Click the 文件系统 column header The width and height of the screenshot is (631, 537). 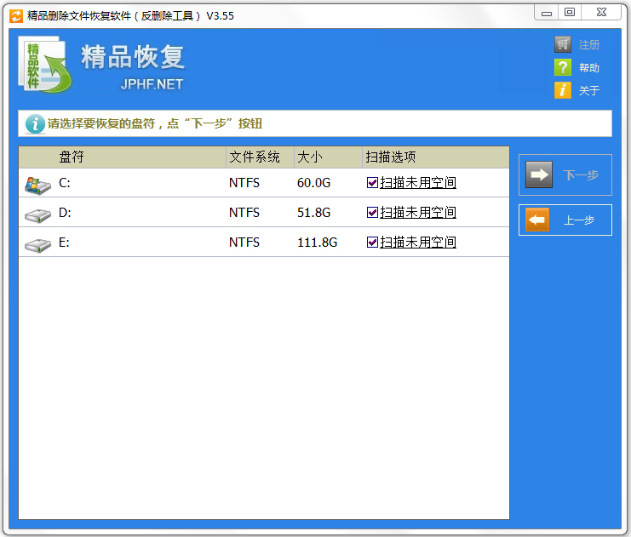(x=254, y=157)
